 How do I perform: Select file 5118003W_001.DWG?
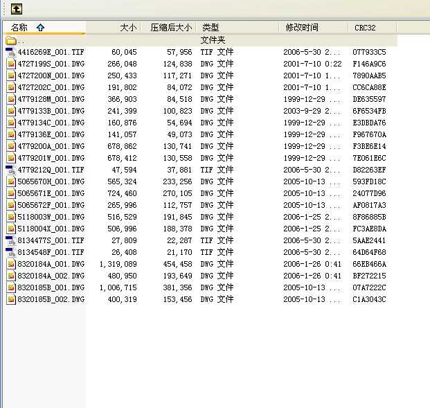point(51,217)
